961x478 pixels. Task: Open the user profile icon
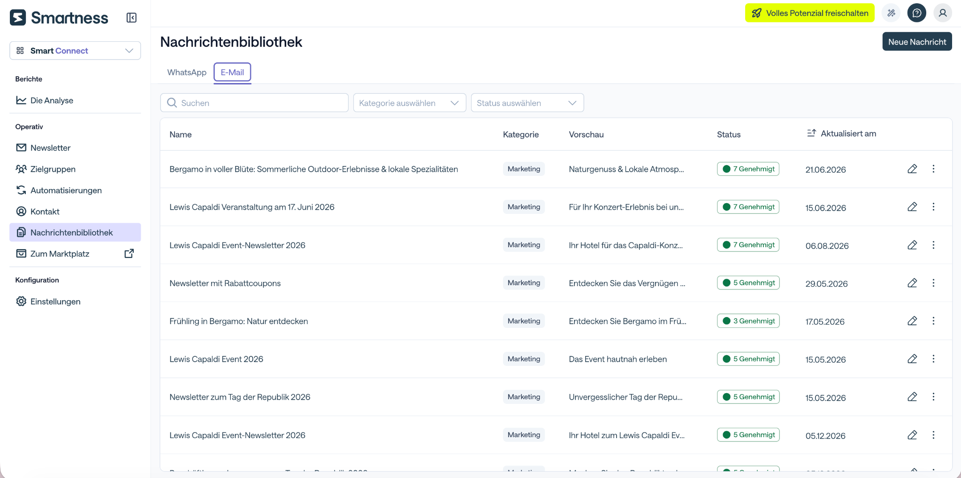coord(942,13)
